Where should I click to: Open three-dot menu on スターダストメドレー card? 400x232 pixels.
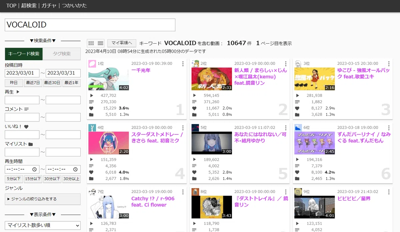pos(183,128)
